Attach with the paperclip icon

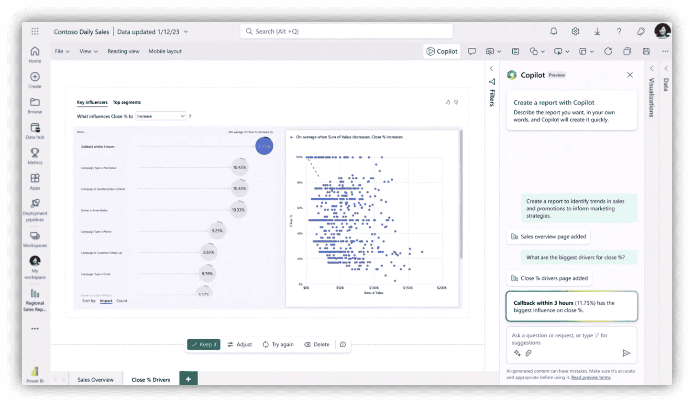(528, 353)
